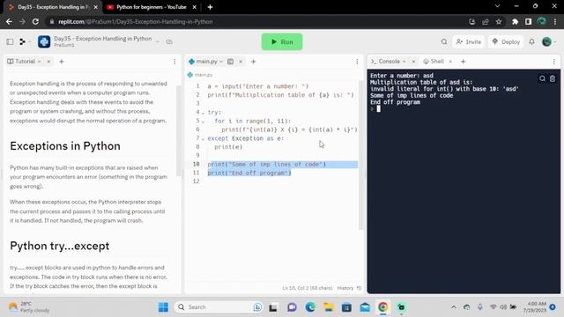The width and height of the screenshot is (564, 317).
Task: Search within the console output
Action: tap(542, 78)
